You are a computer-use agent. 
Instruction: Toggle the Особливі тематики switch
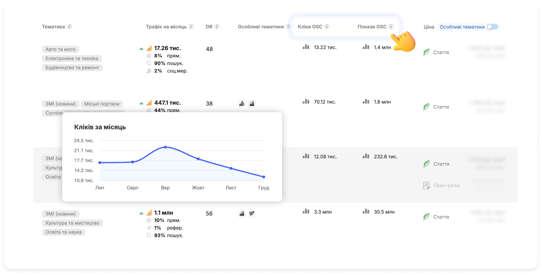[x=492, y=27]
